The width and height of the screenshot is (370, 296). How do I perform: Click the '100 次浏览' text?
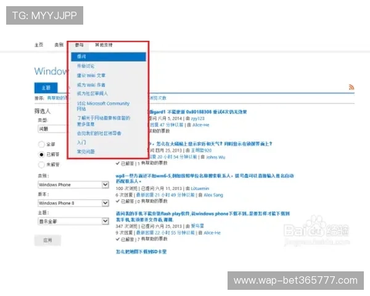(x=126, y=188)
